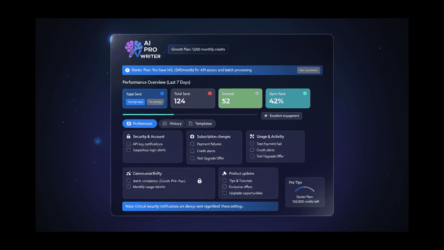This screenshot has width=444, height=250.
Task: Open the Pro Tips card
Action: [x=305, y=192]
